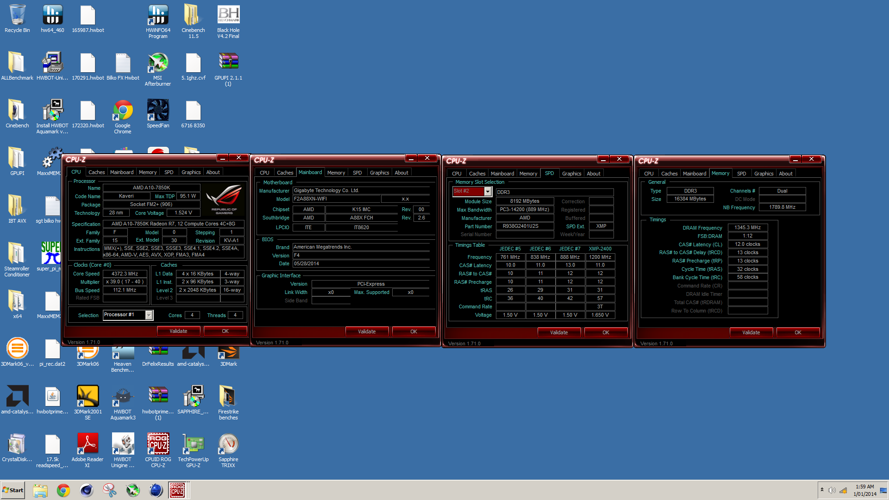Viewport: 889px width, 500px height.
Task: Open 3DMark2001 SE desktop icon
Action: pyautogui.click(x=88, y=403)
